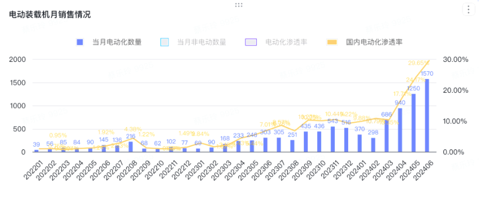Click the 202404 bar with value 940
Viewport: 504px width, 198px height.
point(400,130)
